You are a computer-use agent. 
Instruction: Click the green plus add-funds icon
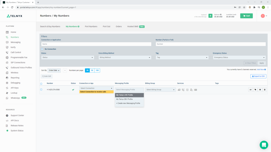point(210,16)
